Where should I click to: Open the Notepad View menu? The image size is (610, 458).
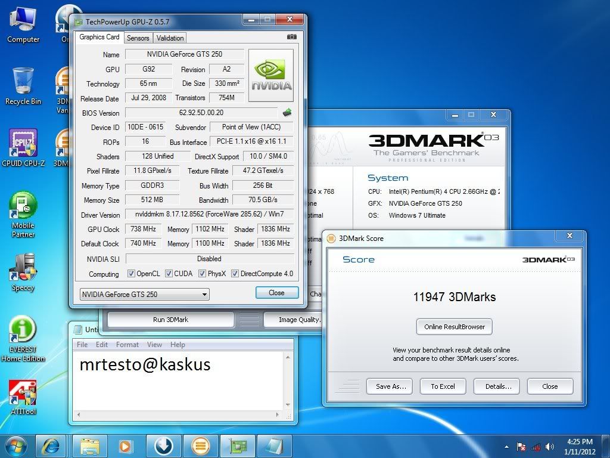point(154,345)
